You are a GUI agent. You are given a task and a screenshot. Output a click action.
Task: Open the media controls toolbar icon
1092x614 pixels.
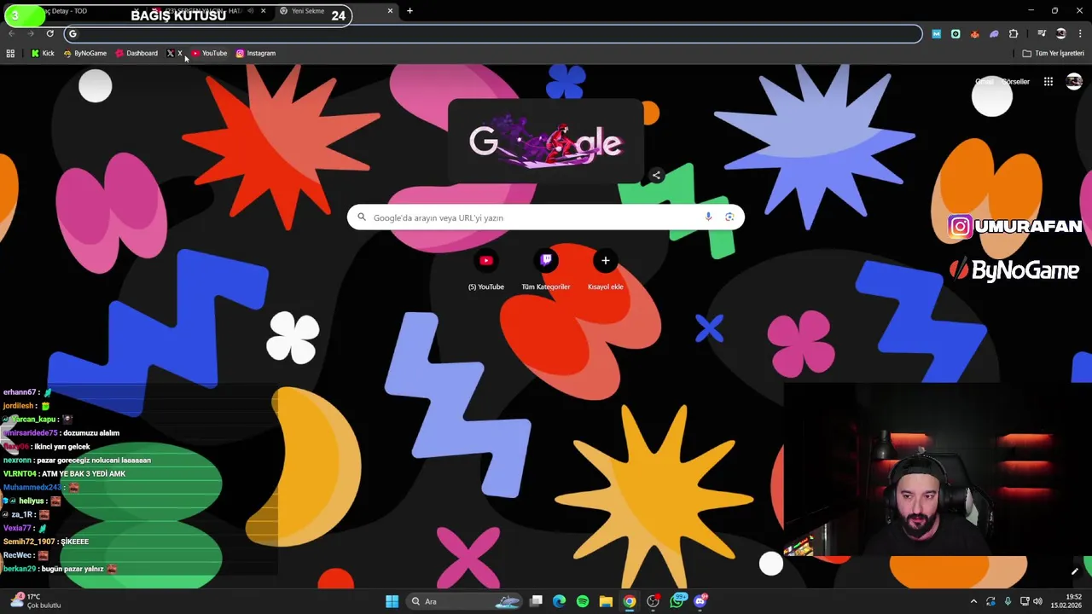point(1042,34)
